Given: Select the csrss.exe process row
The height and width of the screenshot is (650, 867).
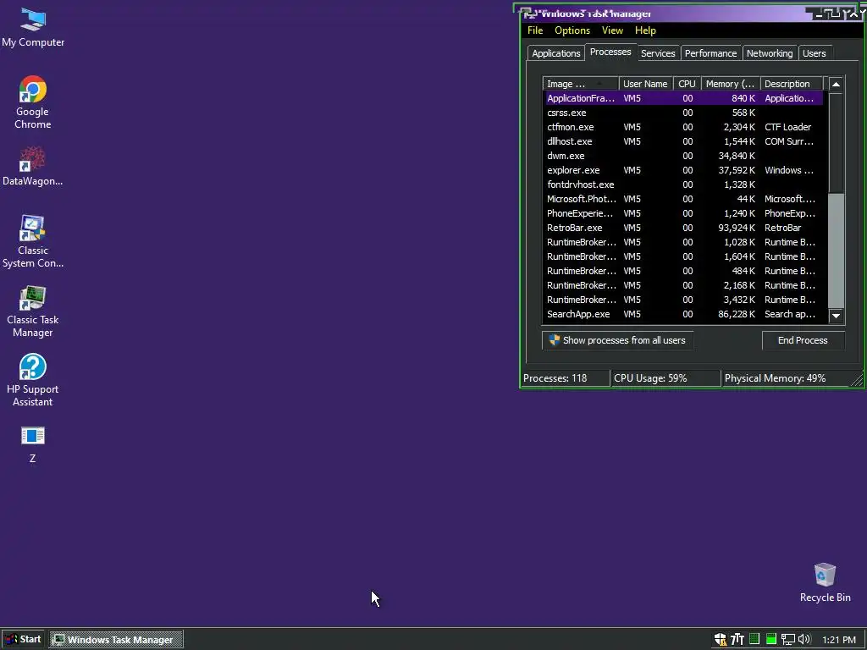Looking at the screenshot, I should [683, 113].
